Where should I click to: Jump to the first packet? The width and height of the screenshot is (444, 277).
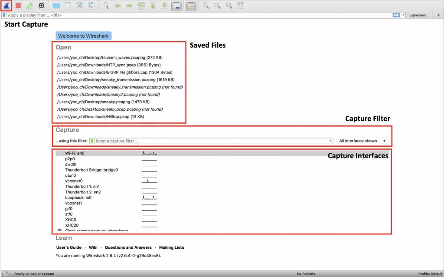[x=153, y=5]
